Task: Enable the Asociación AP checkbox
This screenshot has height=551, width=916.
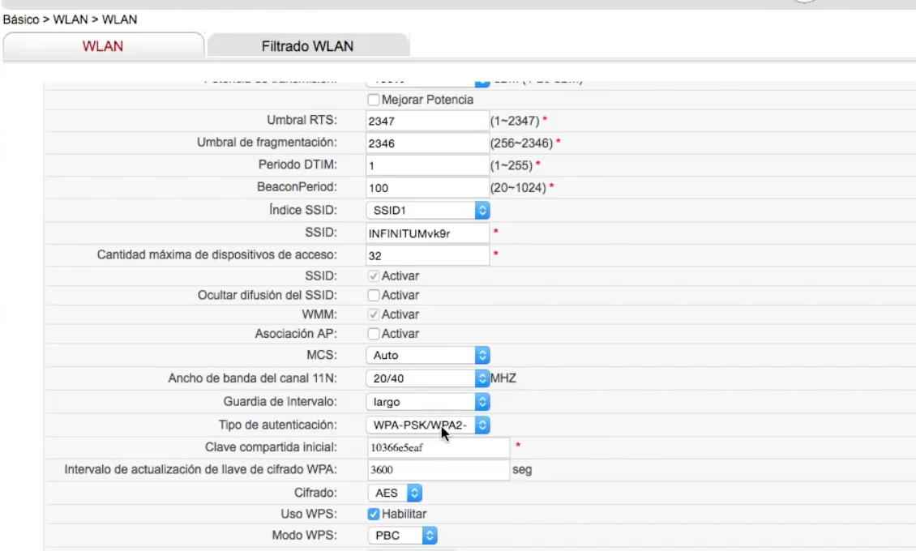Action: coord(374,333)
